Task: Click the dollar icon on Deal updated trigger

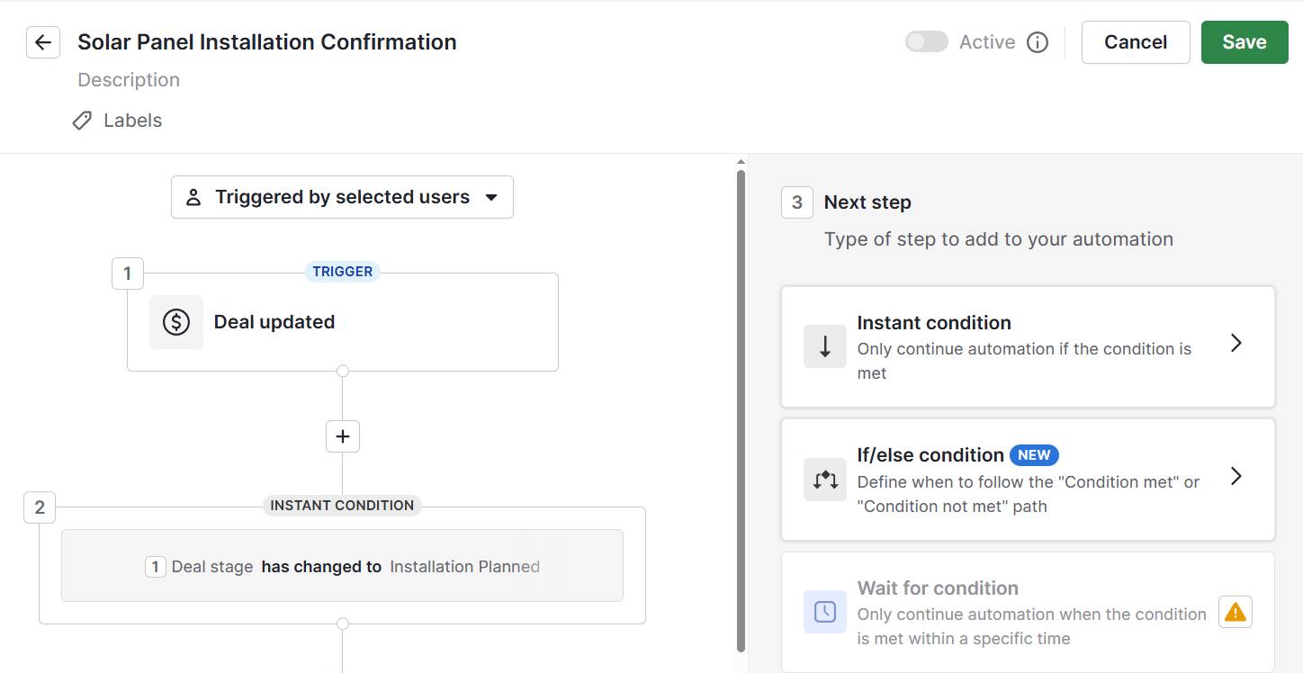Action: tap(176, 321)
